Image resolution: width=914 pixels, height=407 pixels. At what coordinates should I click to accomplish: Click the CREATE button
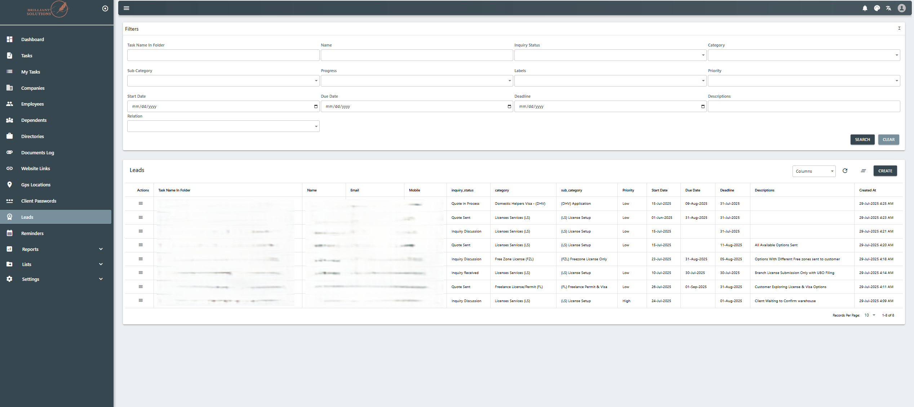[885, 171]
